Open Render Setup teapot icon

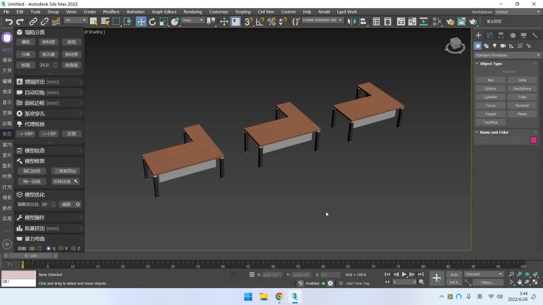[450, 22]
